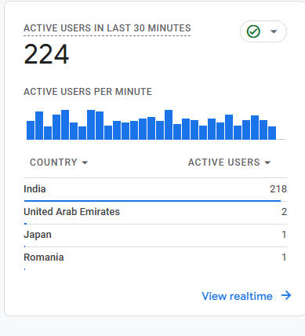305x336 pixels.
Task: Select the Japan country row
Action: click(x=155, y=236)
